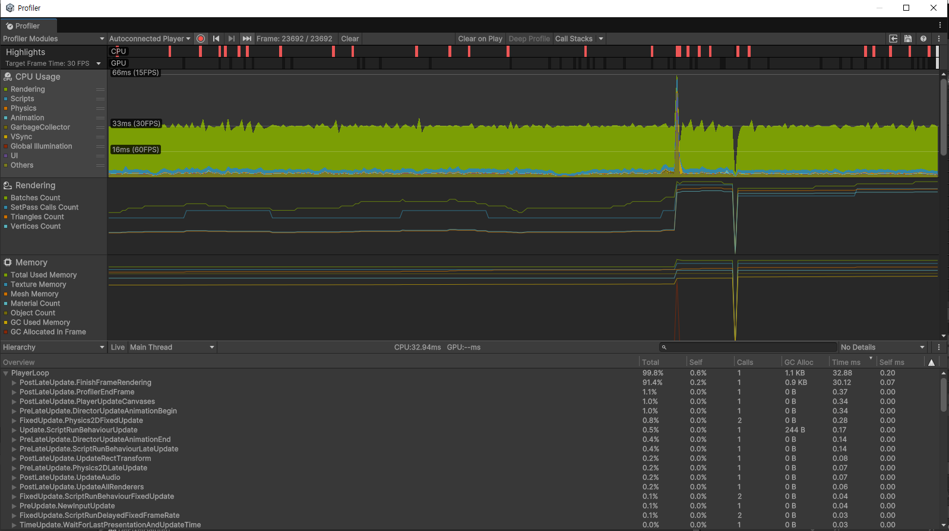
Task: Click drag handle beside Rendering category
Action: point(100,90)
